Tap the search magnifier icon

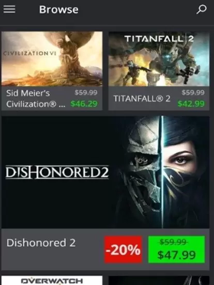click(202, 9)
